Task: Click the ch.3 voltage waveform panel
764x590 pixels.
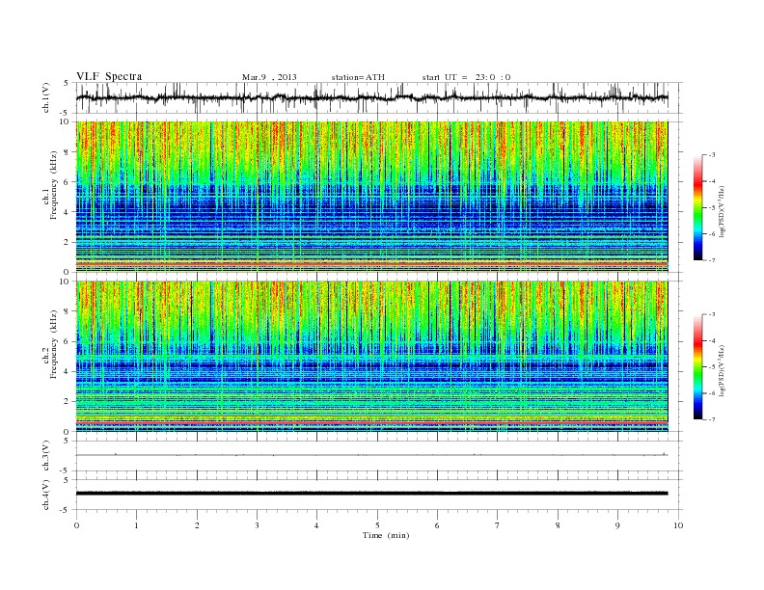Action: 378,456
